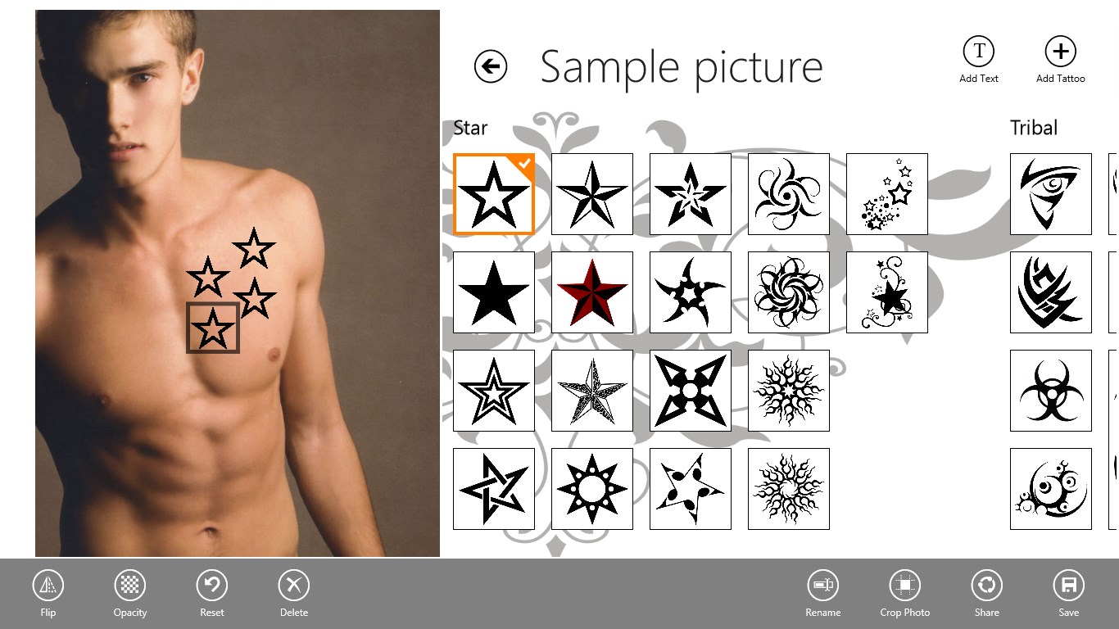Choose the tribal eye tattoo thumbnail
This screenshot has width=1119, height=629.
1051,194
